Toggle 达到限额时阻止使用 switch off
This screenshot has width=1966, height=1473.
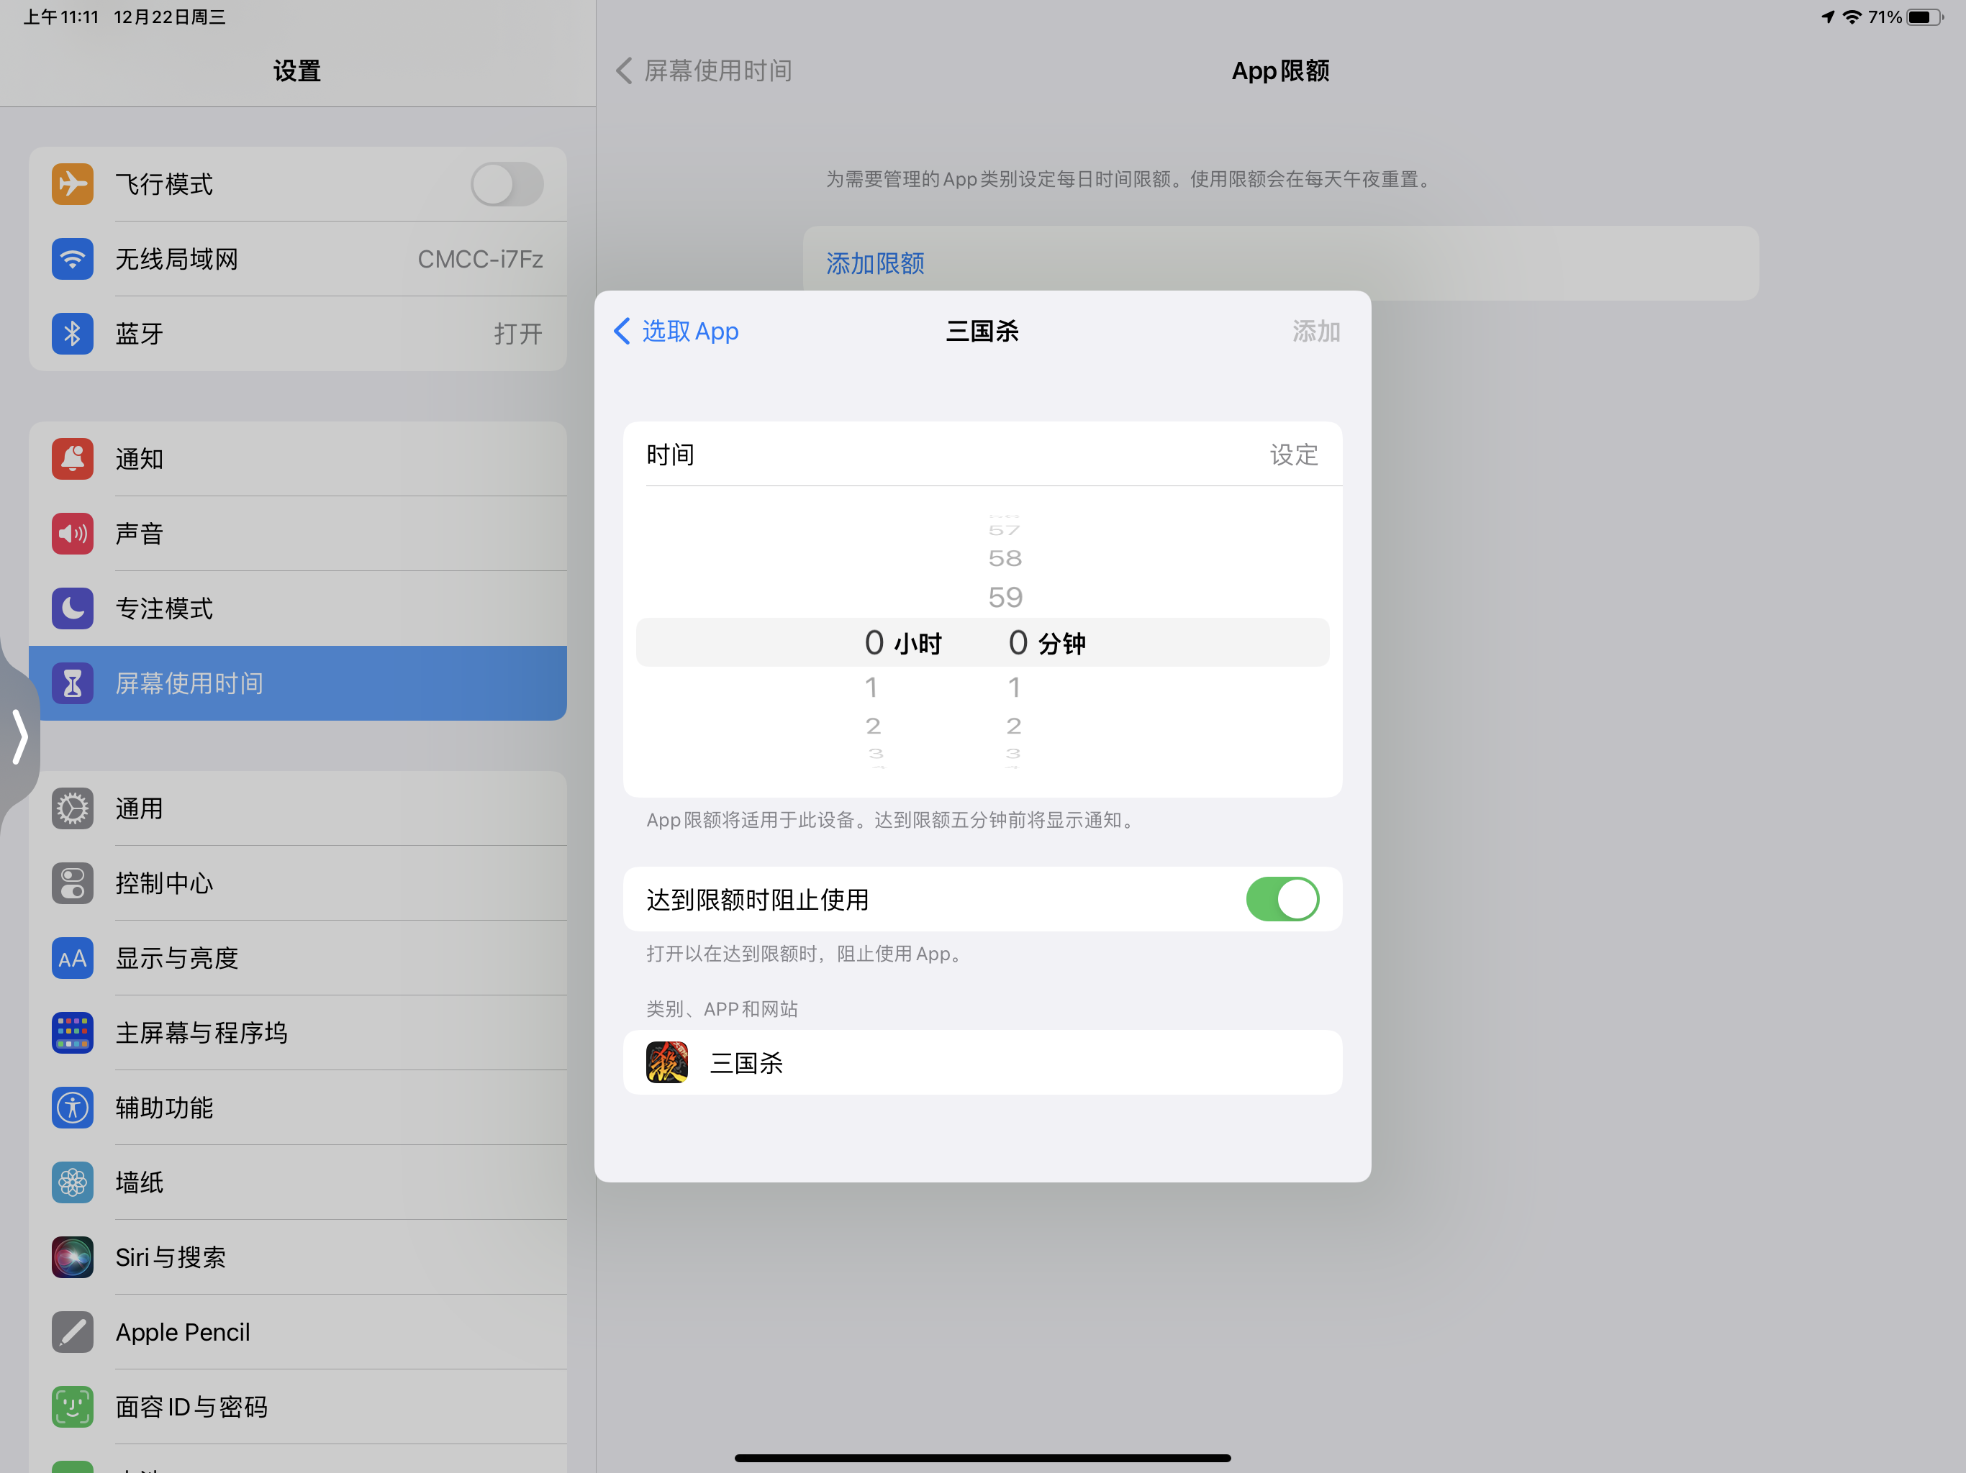(x=1282, y=899)
